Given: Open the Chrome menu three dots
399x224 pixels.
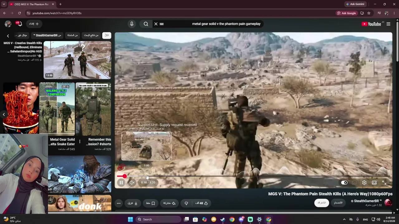Looking at the screenshot, I should [x=394, y=13].
